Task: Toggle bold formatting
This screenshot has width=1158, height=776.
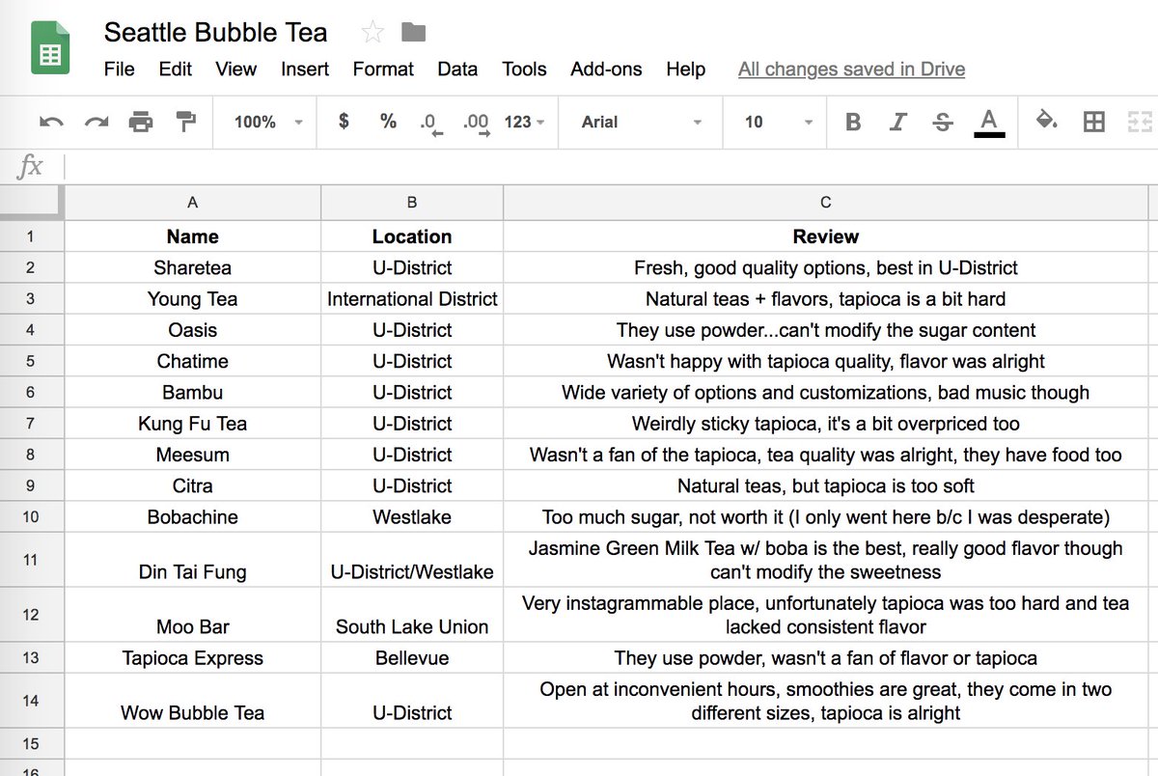Action: click(x=853, y=122)
